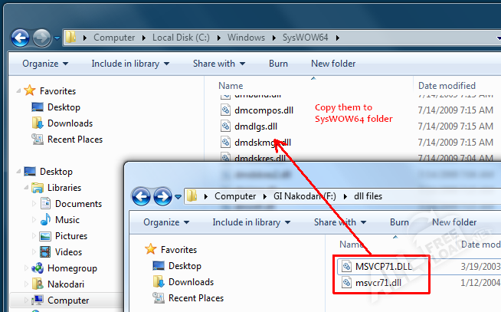Click the Forward arrow in dll files window
Viewport: 501px width, 312px height.
162,196
